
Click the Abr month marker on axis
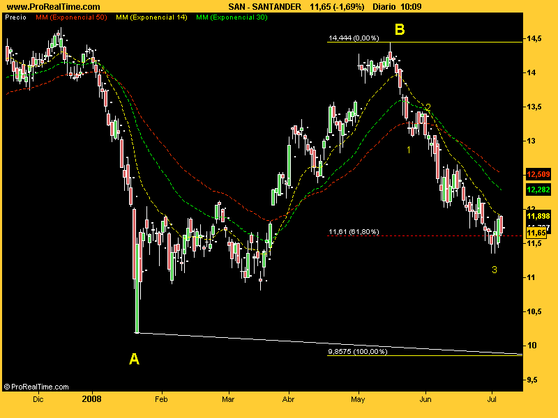[x=288, y=399]
